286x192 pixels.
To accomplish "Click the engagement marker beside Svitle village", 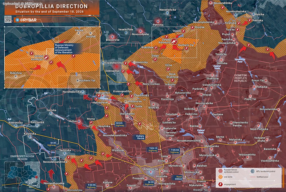I will click(x=133, y=106).
